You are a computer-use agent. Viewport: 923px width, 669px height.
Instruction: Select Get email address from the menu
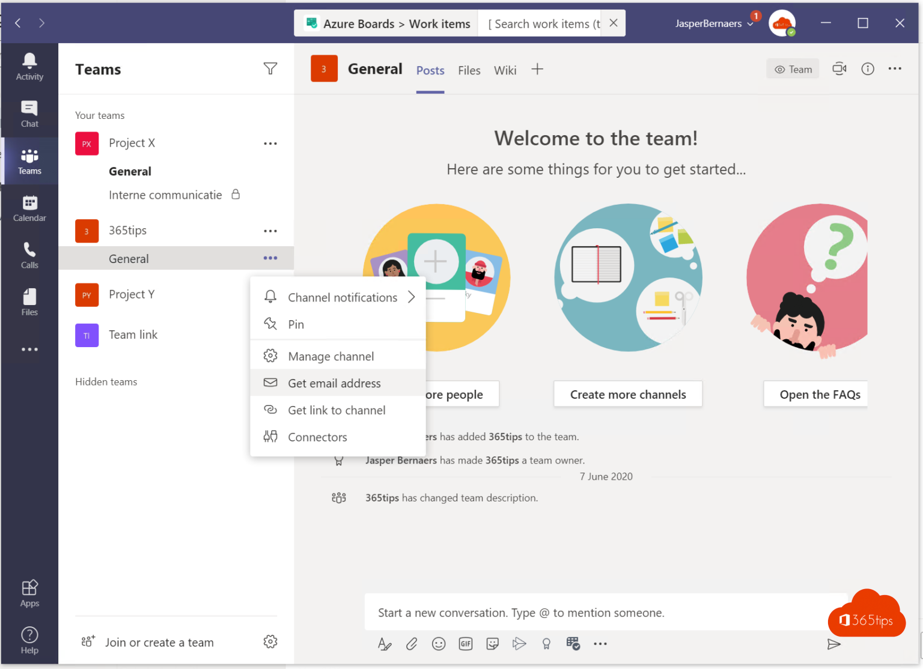[334, 383]
